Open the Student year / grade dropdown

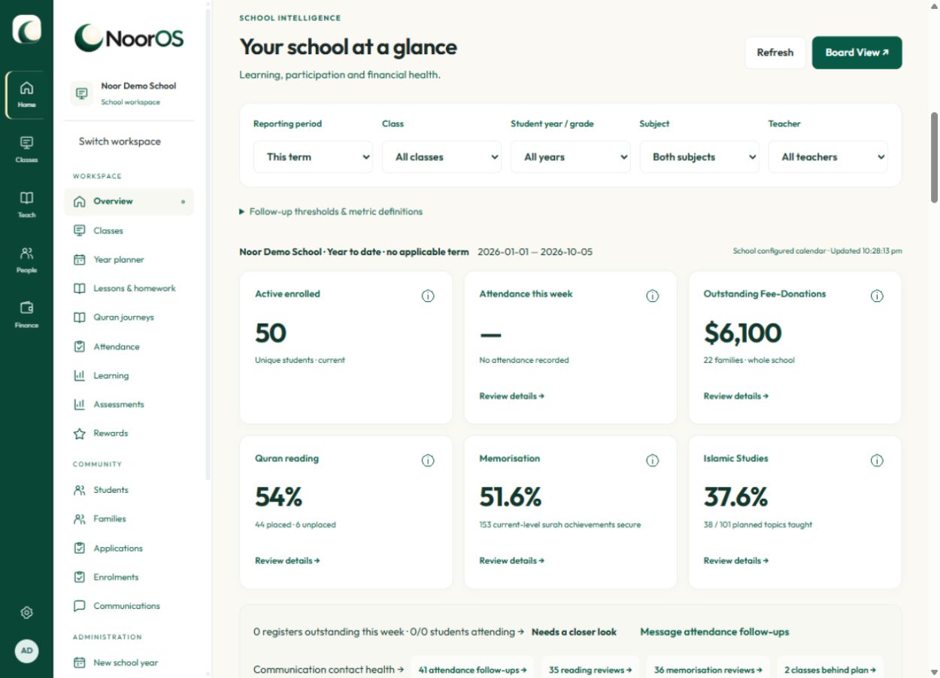pyautogui.click(x=570, y=157)
